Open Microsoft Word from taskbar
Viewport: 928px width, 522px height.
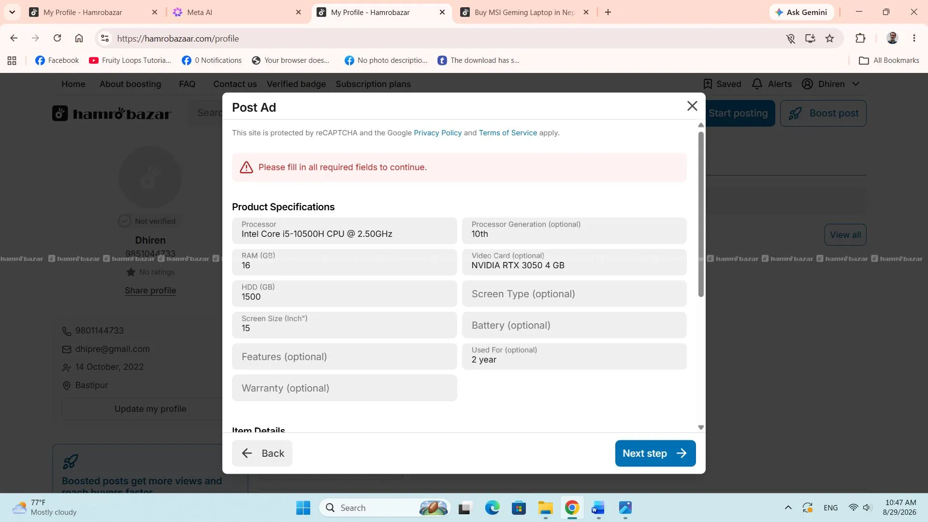pyautogui.click(x=598, y=508)
